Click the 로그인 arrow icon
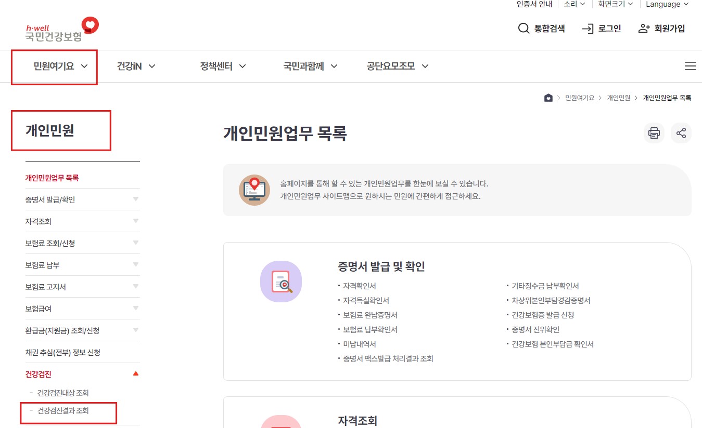The height and width of the screenshot is (428, 702). [588, 29]
